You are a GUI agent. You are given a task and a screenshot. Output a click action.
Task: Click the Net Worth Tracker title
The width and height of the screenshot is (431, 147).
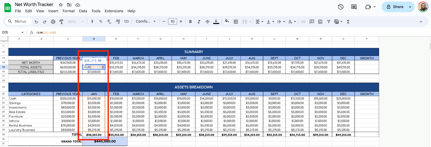(x=34, y=5)
